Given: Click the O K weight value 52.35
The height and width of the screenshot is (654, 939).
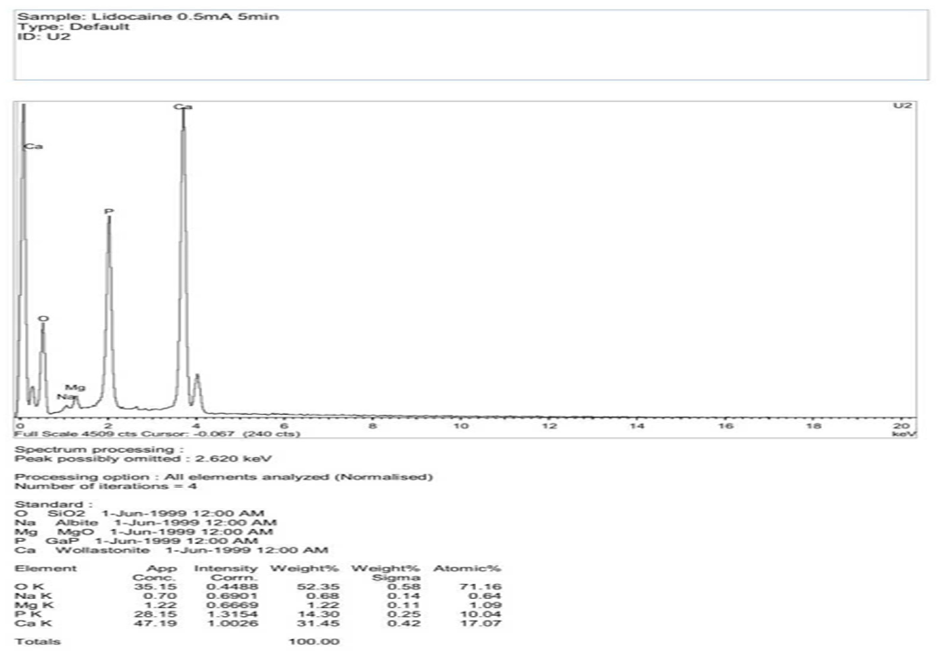Looking at the screenshot, I should (318, 587).
